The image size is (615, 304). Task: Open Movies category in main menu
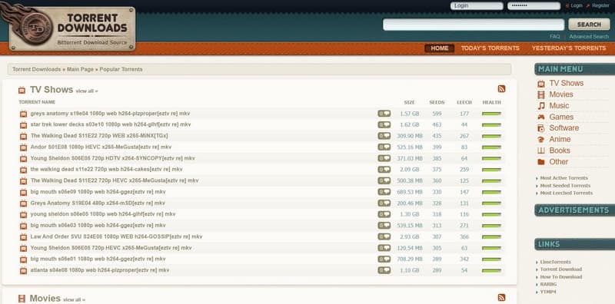click(561, 94)
